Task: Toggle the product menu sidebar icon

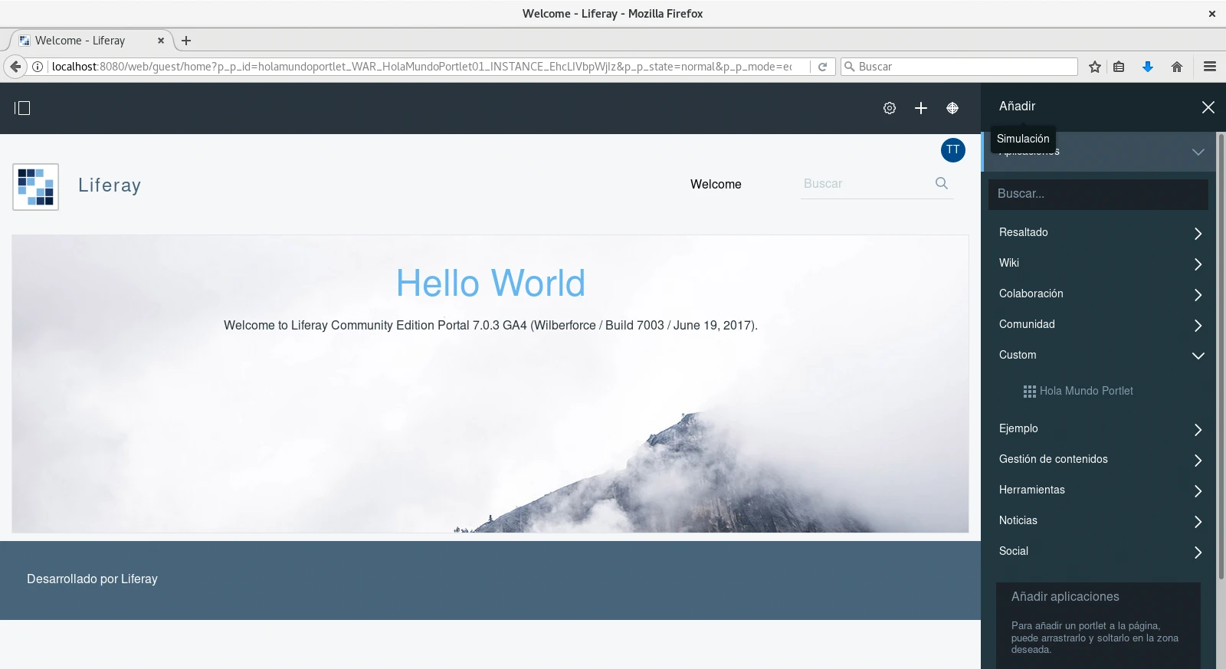Action: [22, 108]
